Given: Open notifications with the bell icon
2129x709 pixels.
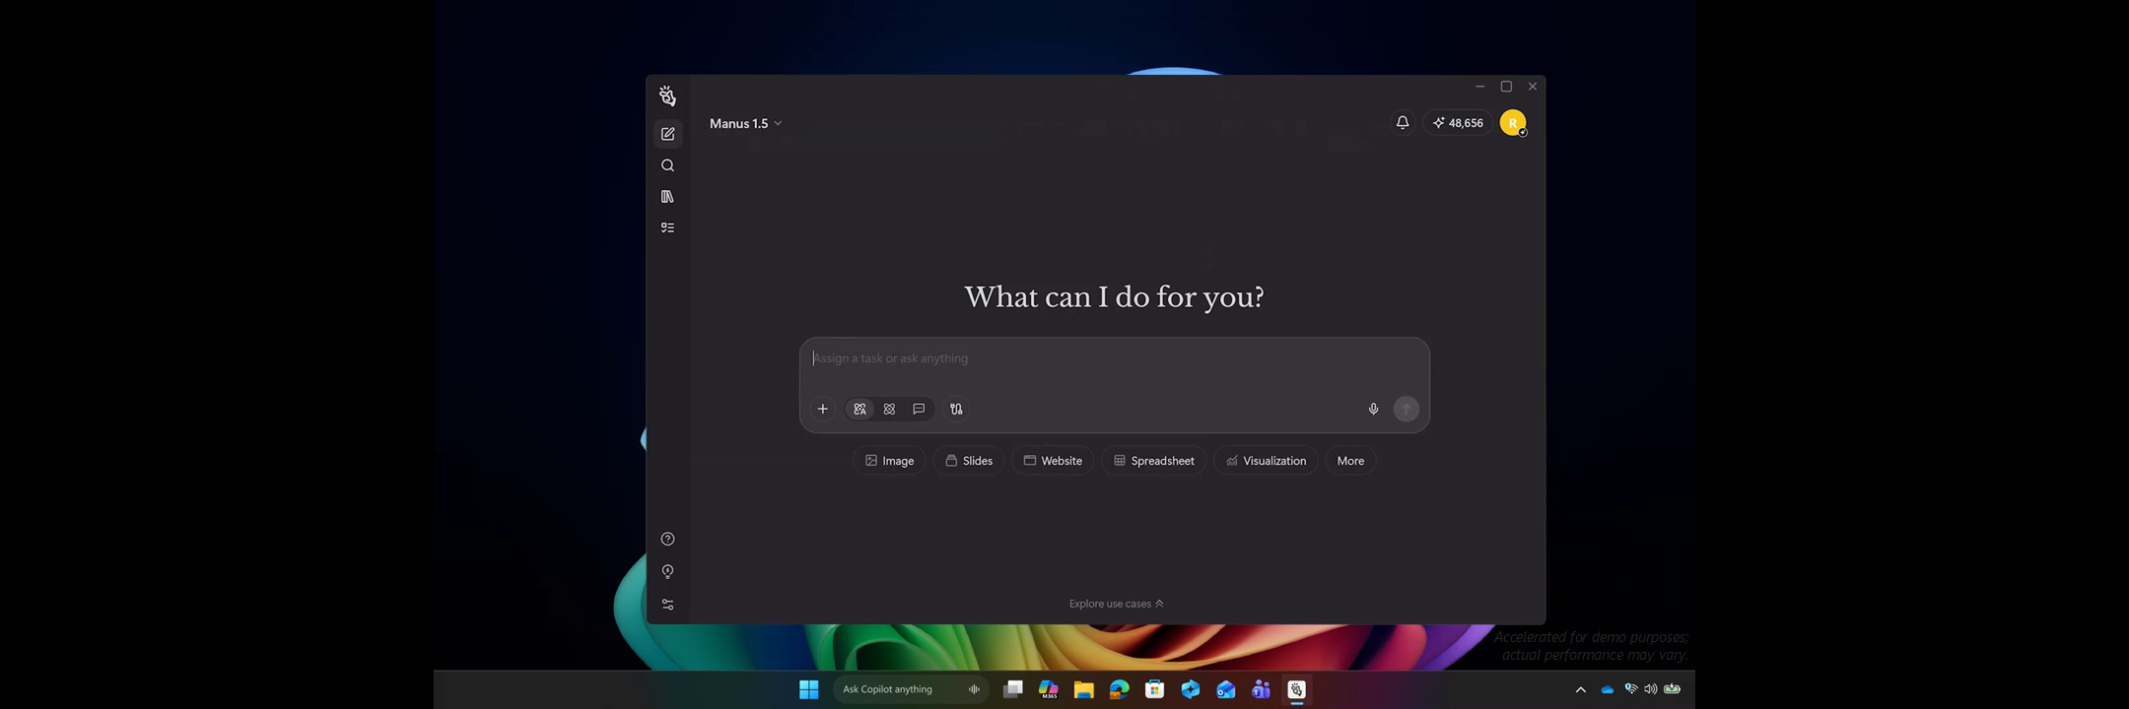Looking at the screenshot, I should (1402, 123).
